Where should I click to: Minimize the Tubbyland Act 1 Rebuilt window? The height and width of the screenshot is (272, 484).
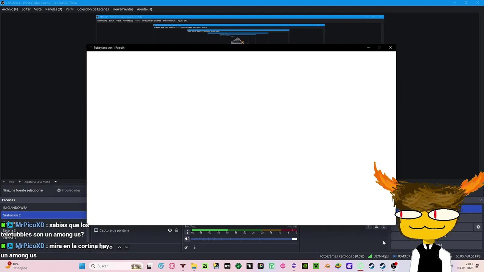(x=368, y=48)
